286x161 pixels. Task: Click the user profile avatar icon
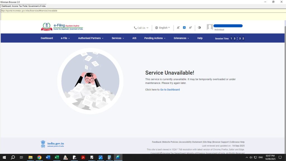click(210, 27)
